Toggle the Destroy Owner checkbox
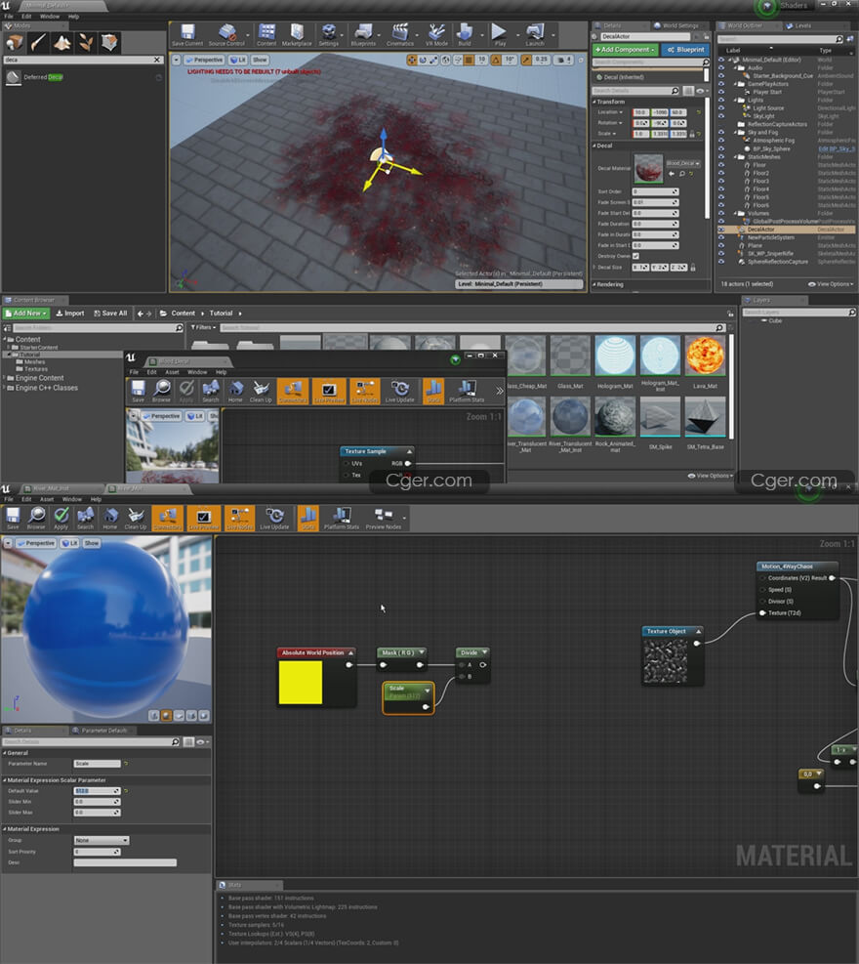Image resolution: width=859 pixels, height=964 pixels. click(636, 256)
